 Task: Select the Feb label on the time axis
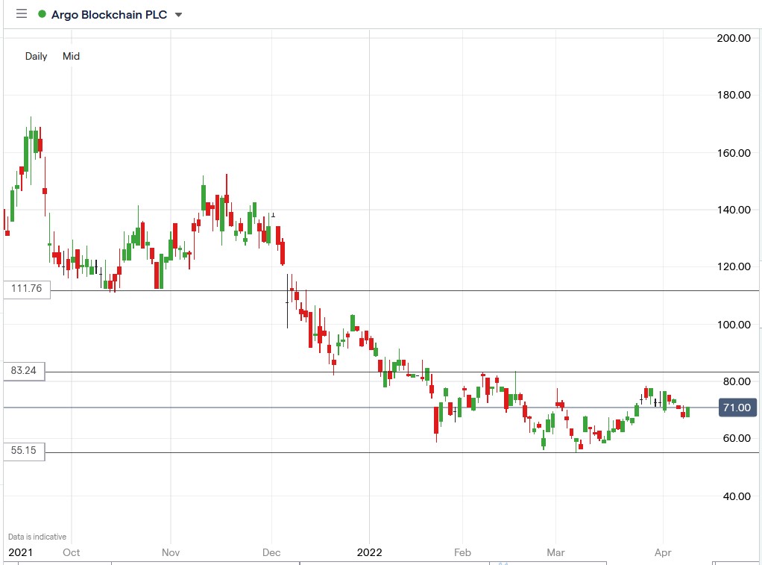pos(462,552)
